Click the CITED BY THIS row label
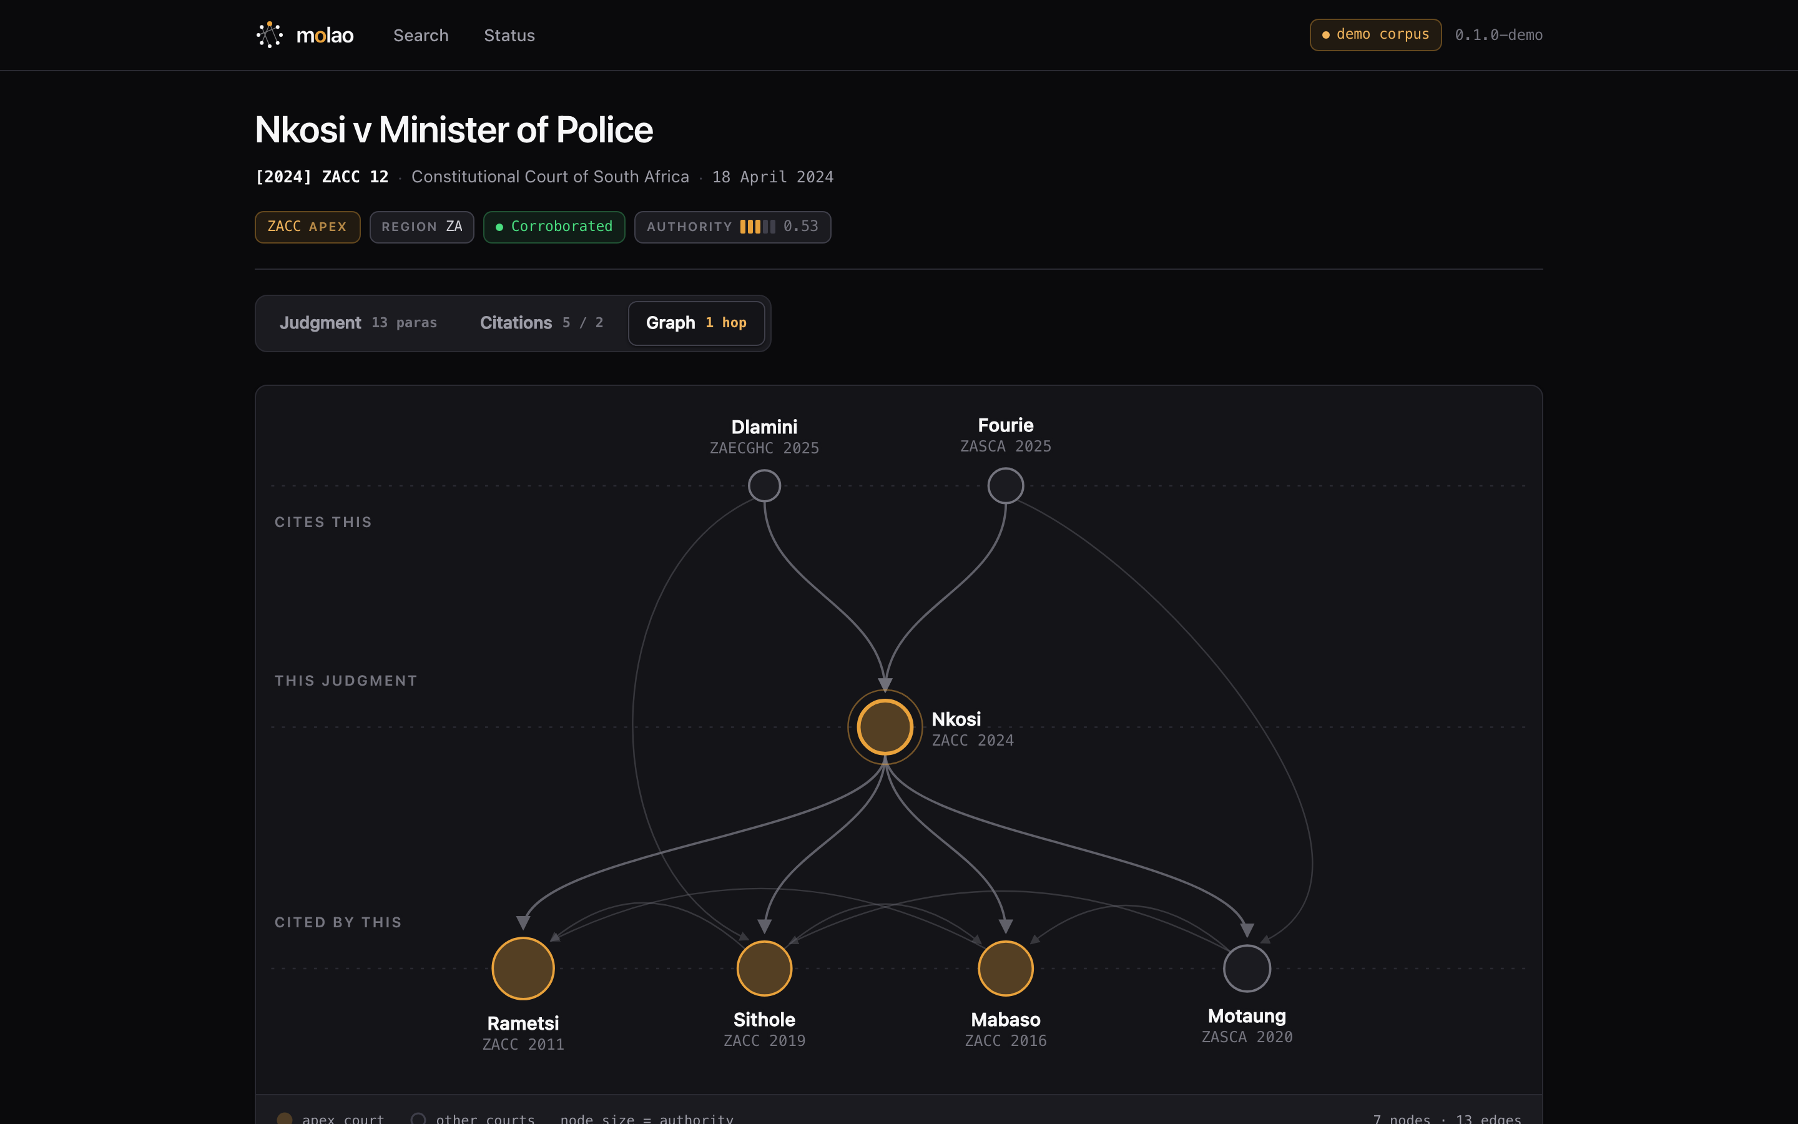Viewport: 1798px width, 1124px height. pyautogui.click(x=338, y=922)
